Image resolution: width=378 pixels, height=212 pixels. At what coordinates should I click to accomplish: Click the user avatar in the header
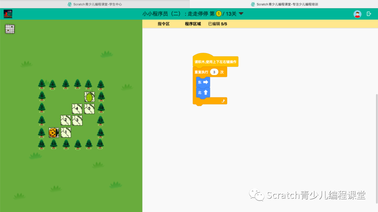click(x=357, y=14)
